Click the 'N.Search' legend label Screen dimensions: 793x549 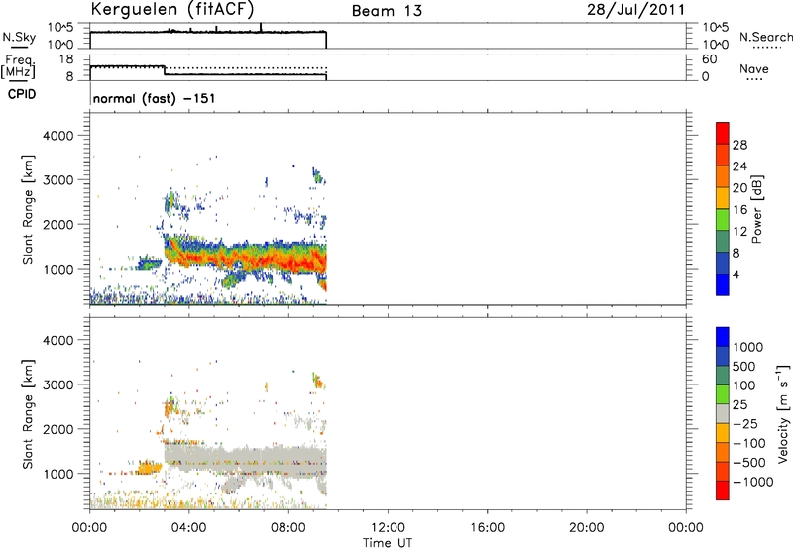click(x=765, y=37)
